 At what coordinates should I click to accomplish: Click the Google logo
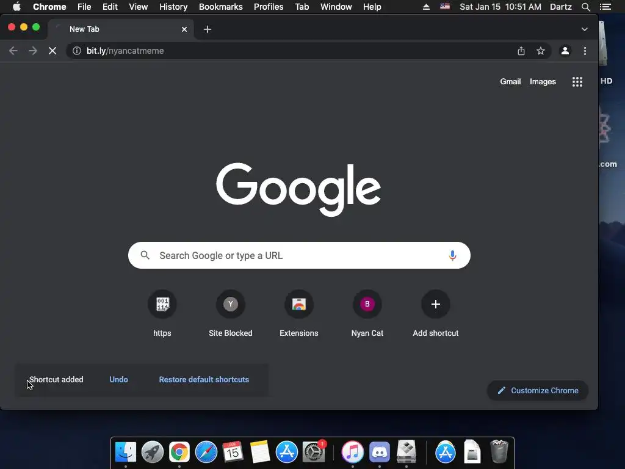click(x=298, y=189)
